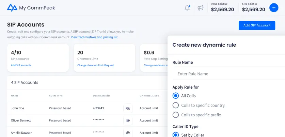Viewport: 285px width, 137px height.
Task: Click the Add SIP Account button
Action: (x=257, y=25)
